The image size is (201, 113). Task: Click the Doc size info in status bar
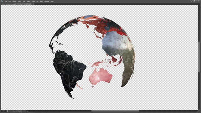click(18, 111)
